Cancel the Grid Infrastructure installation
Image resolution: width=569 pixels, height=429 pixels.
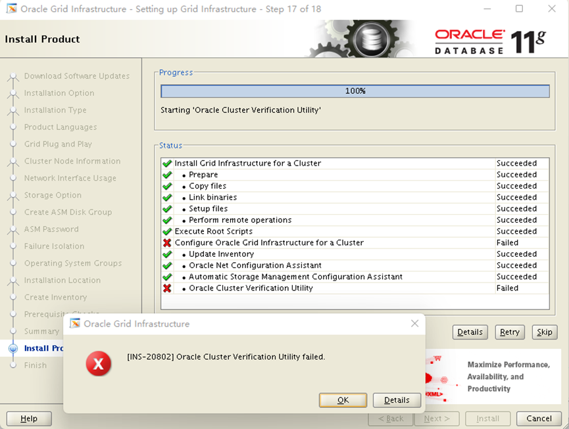[539, 418]
